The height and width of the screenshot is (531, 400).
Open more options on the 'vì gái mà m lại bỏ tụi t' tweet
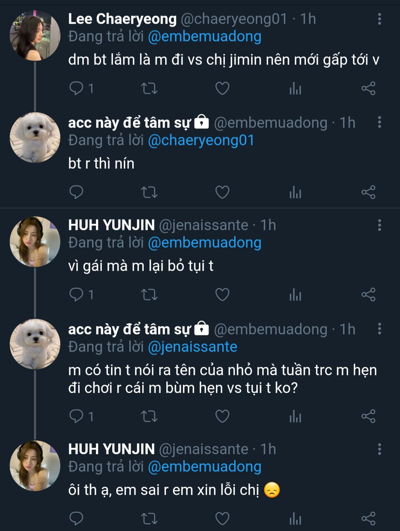tap(379, 225)
